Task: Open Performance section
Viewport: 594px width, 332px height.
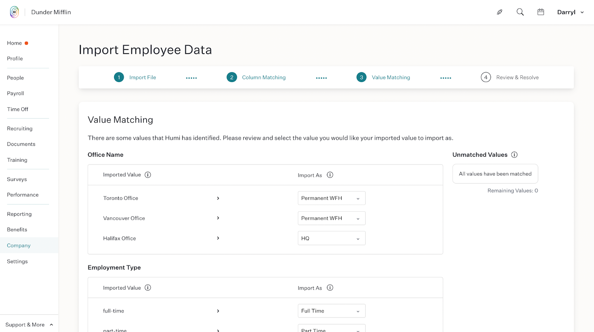Action: click(23, 195)
